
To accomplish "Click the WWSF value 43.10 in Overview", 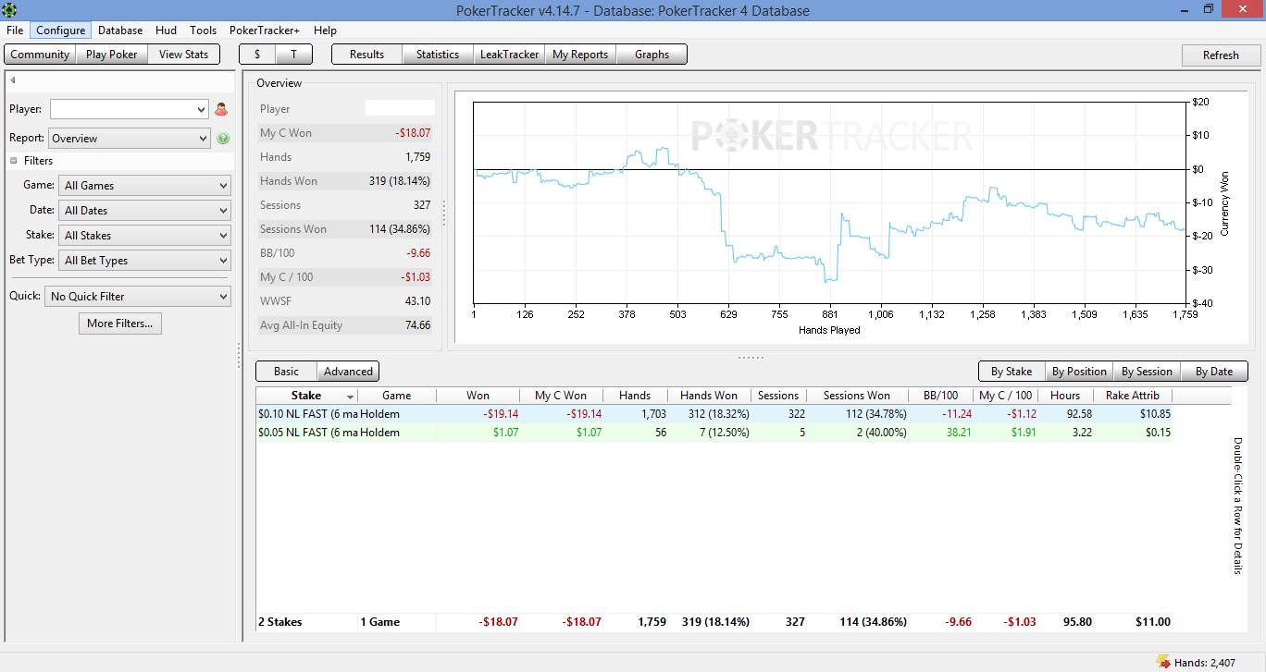I will pyautogui.click(x=417, y=301).
